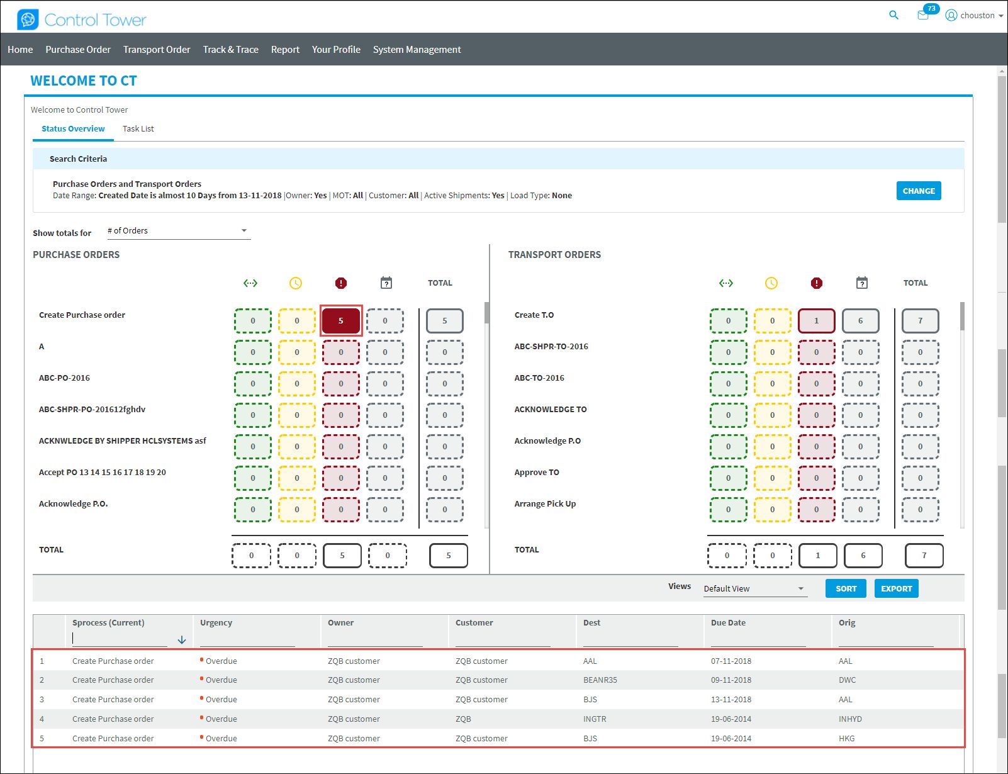
Task: Click the CHANGE search criteria button
Action: [x=919, y=191]
